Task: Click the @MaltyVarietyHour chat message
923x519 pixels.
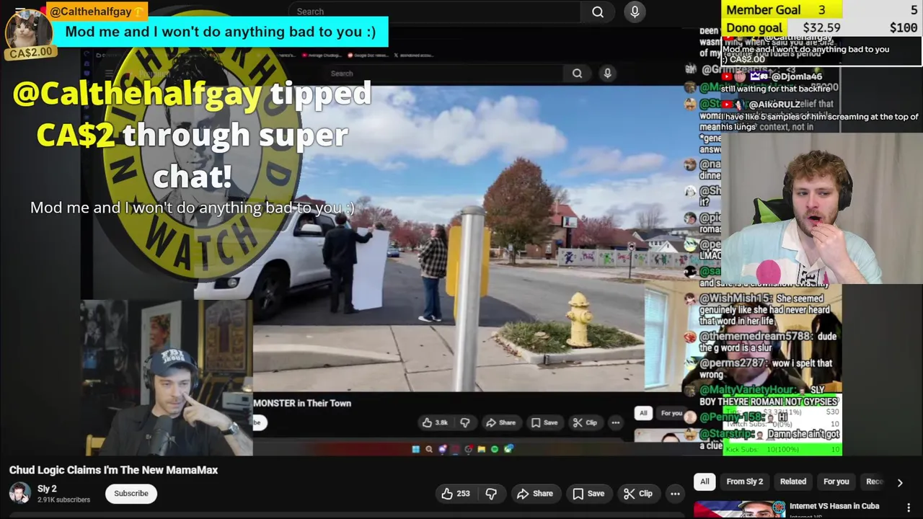Action: 762,396
